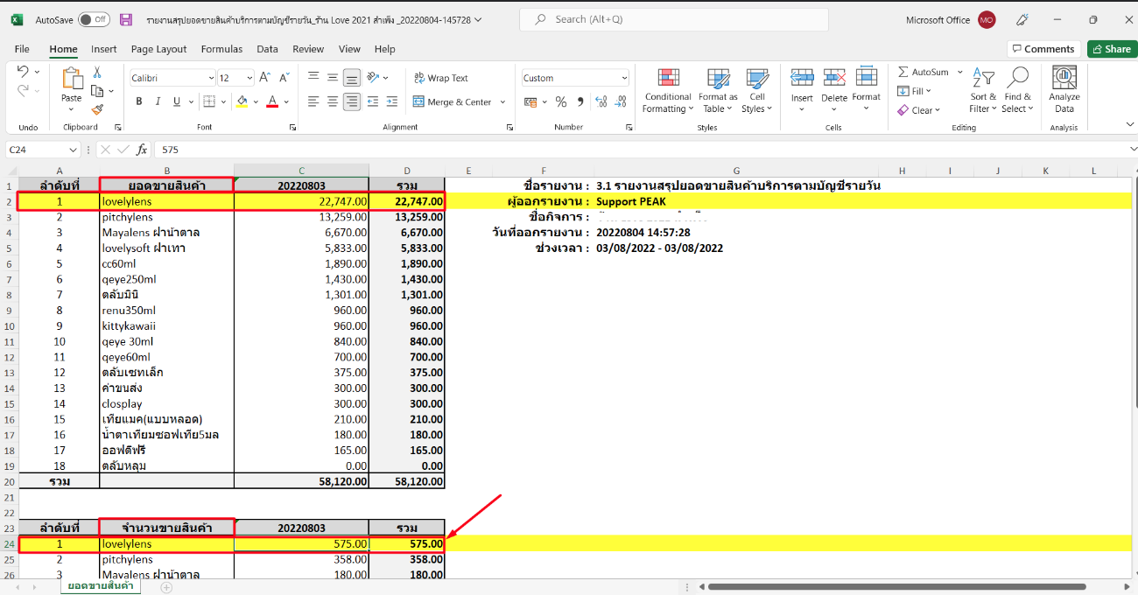Image resolution: width=1138 pixels, height=595 pixels.
Task: Open the File menu
Action: (x=22, y=49)
